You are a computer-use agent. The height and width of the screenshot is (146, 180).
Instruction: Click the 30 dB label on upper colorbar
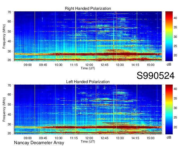click(175, 37)
